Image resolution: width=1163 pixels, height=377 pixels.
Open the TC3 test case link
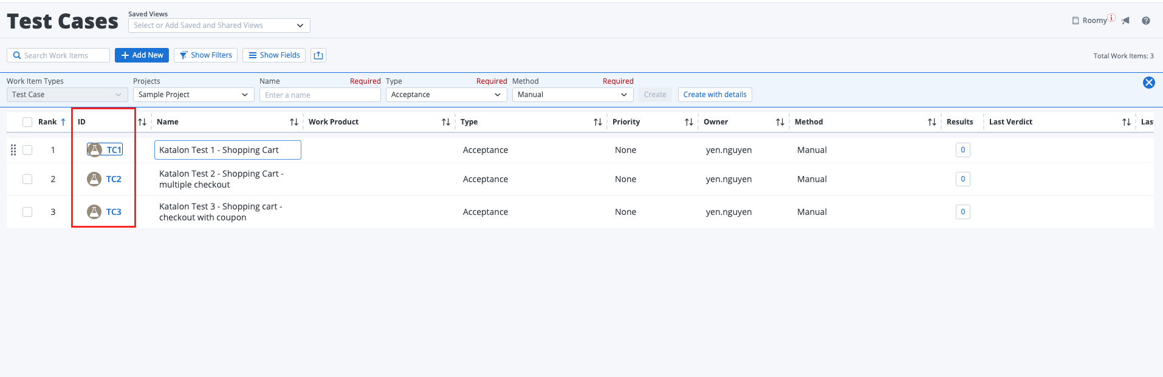(x=114, y=212)
